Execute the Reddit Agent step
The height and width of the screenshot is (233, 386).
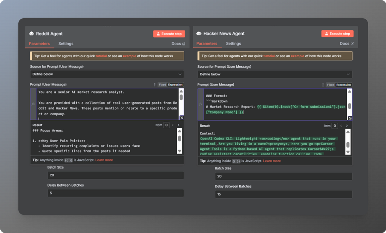(169, 34)
